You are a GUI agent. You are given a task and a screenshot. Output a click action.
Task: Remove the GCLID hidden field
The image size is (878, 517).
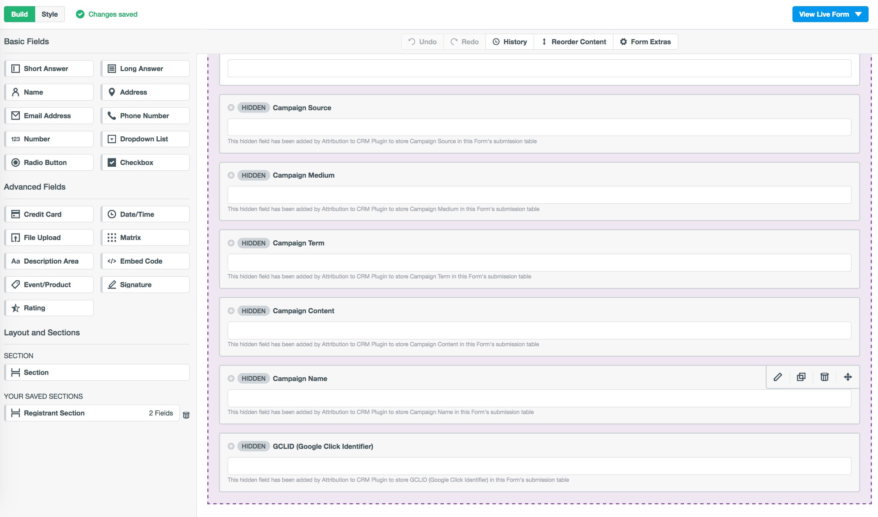coord(231,446)
